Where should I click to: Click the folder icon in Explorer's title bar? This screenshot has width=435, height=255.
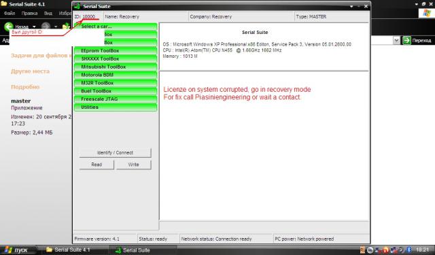pos(4,4)
